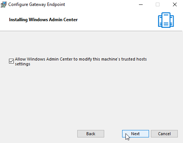Click the Next button
Image resolution: width=183 pixels, height=143 pixels.
tap(136, 134)
